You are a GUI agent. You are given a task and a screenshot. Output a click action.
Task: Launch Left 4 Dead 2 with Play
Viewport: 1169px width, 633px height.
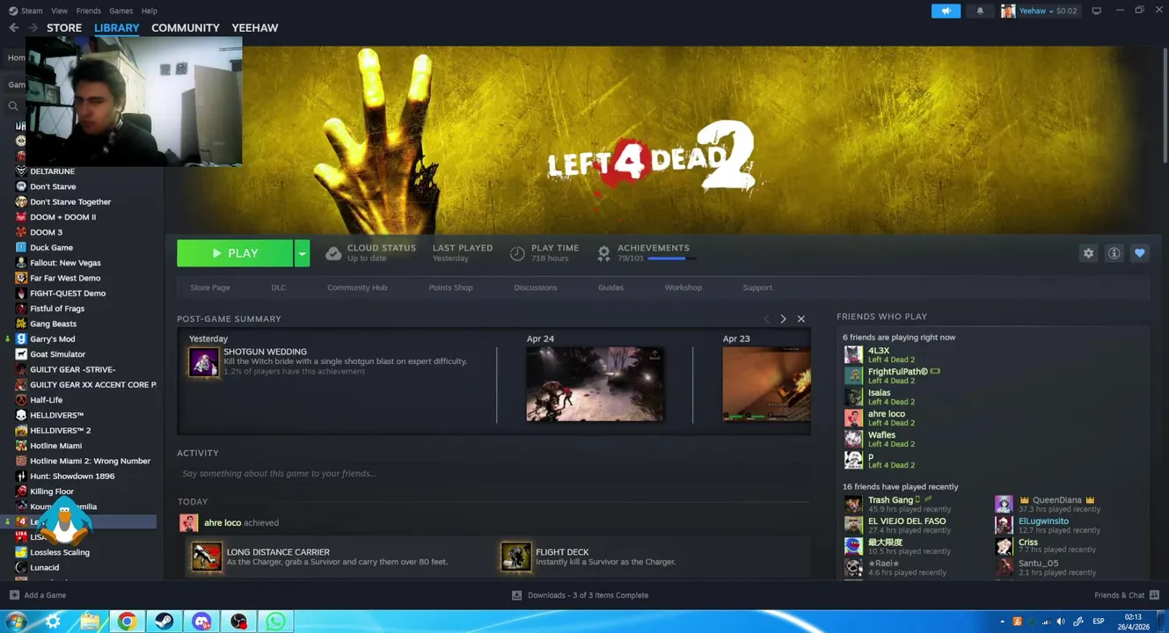tap(235, 253)
